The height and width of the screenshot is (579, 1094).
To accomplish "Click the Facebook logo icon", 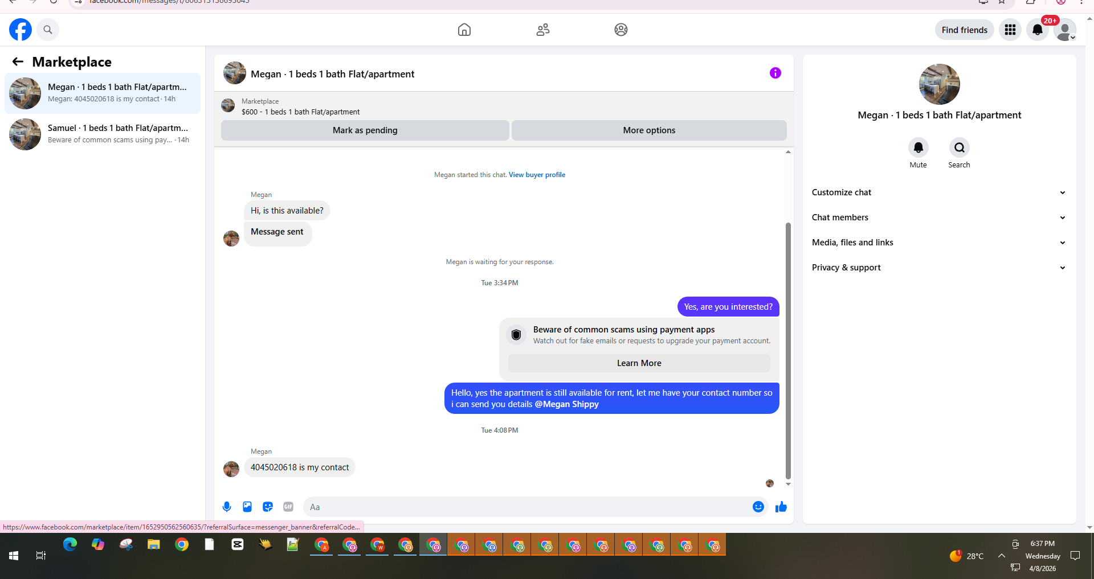I will pos(21,30).
